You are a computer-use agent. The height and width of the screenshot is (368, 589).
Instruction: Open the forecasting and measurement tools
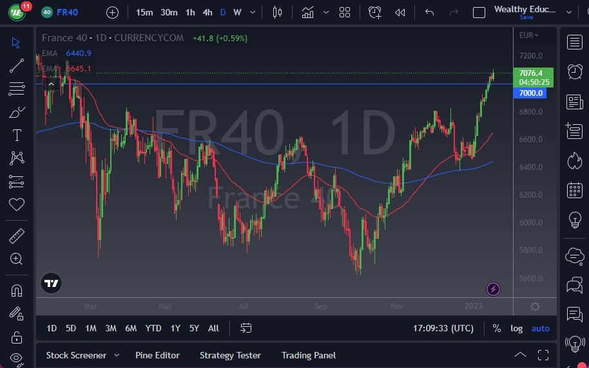pos(17,181)
